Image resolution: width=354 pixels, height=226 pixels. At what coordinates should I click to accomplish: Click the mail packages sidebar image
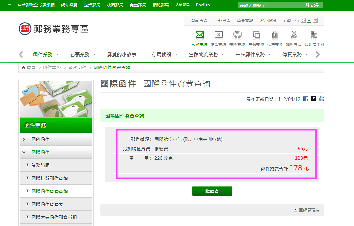(56, 99)
